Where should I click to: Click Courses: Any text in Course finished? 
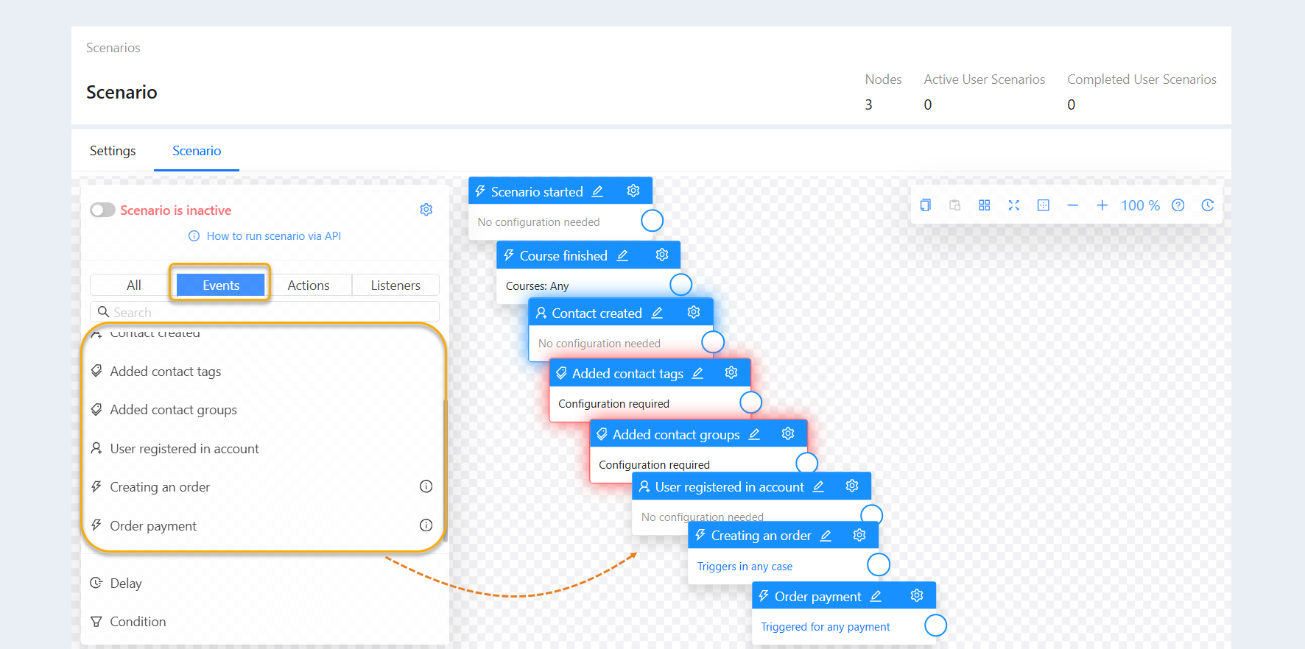coord(537,286)
